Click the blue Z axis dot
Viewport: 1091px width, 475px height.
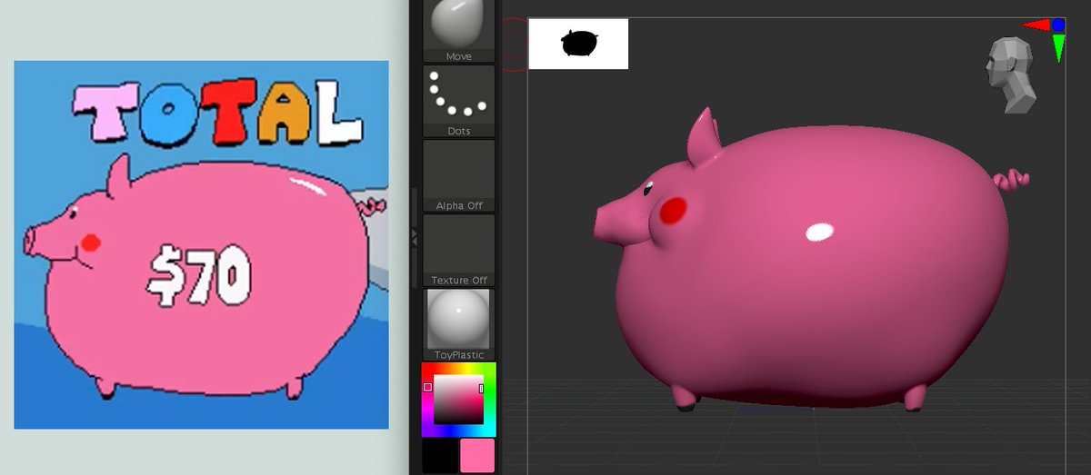click(x=1058, y=25)
